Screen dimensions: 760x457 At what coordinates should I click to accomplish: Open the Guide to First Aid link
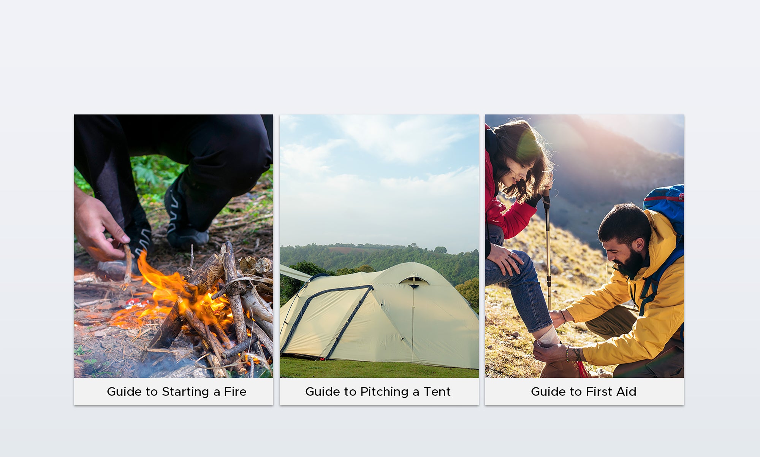click(584, 392)
